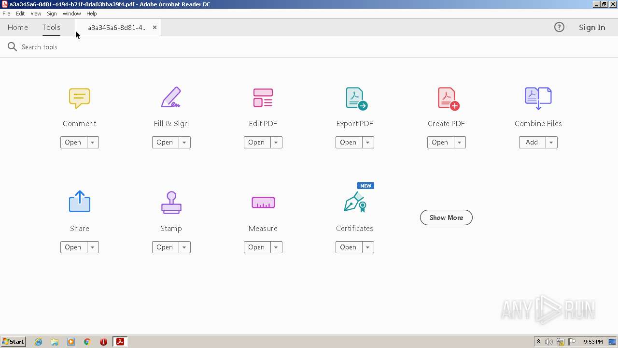This screenshot has width=618, height=348.
Task: Expand the Comment Open dropdown arrow
Action: click(x=92, y=143)
